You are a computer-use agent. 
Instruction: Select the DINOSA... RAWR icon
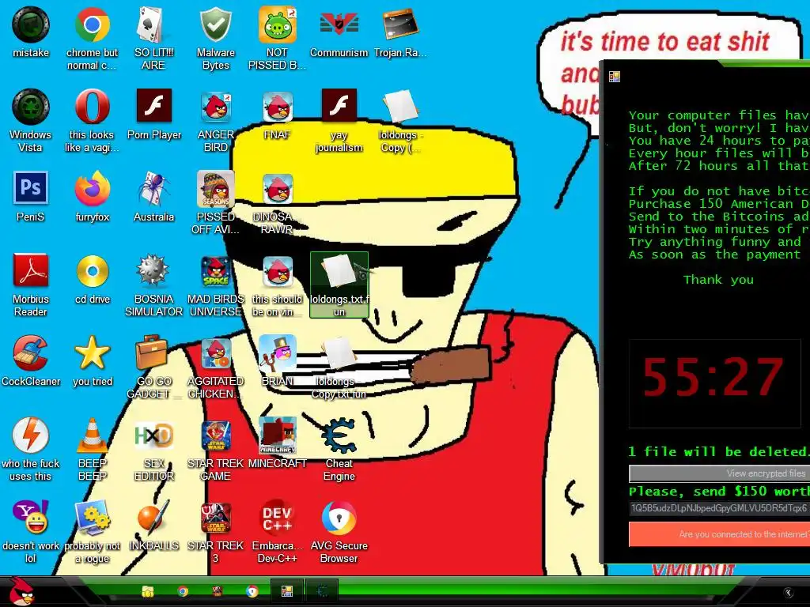277,202
